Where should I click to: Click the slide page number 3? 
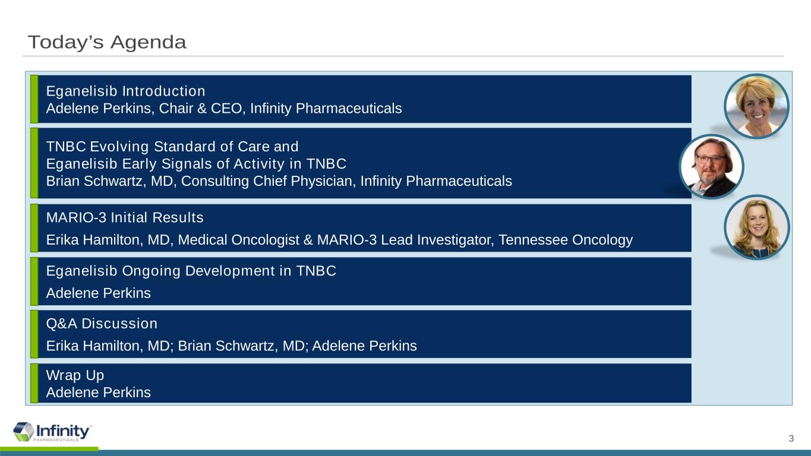click(791, 439)
